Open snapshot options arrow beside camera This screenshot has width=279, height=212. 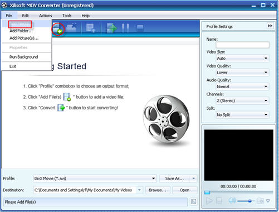pyautogui.click(x=268, y=201)
